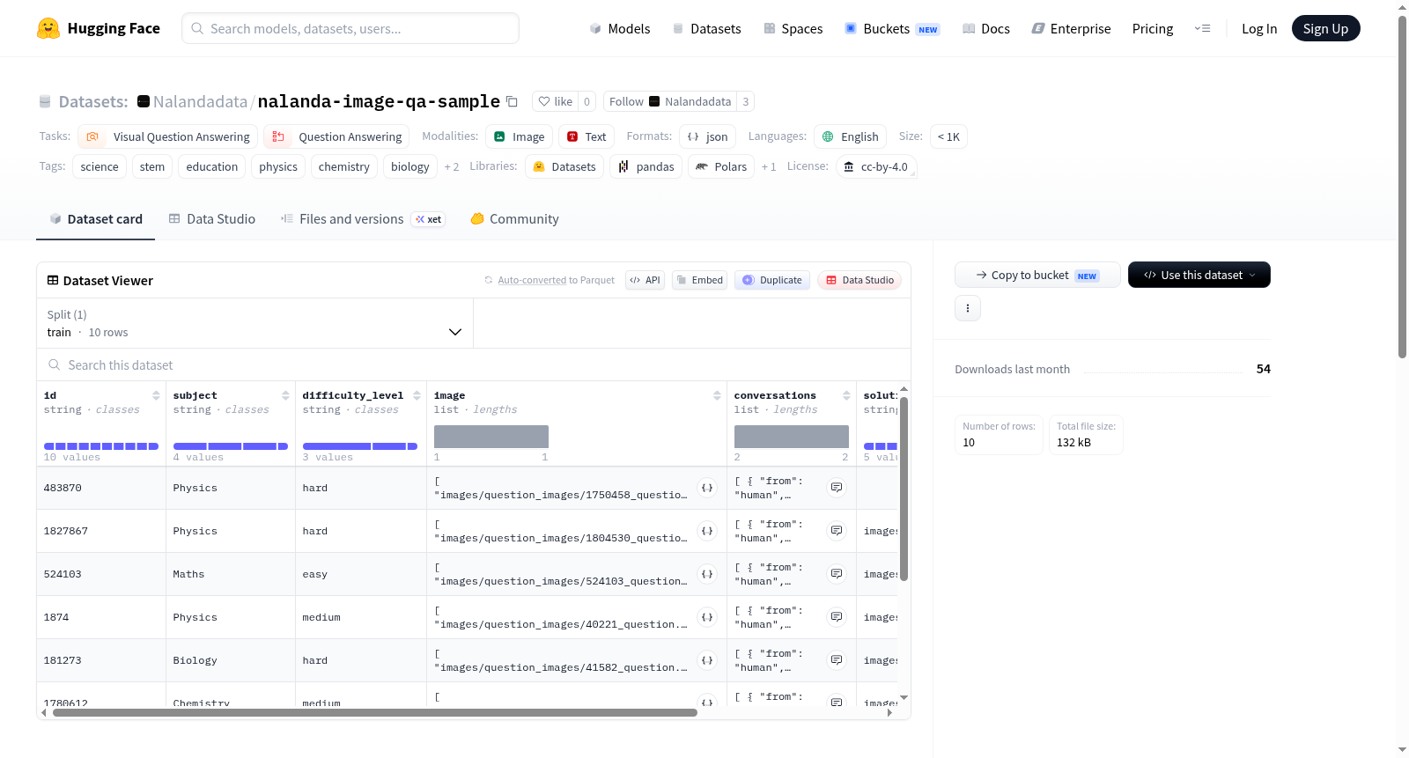Click the Embed button
Screen dimensions: 1409x758
click(x=699, y=280)
